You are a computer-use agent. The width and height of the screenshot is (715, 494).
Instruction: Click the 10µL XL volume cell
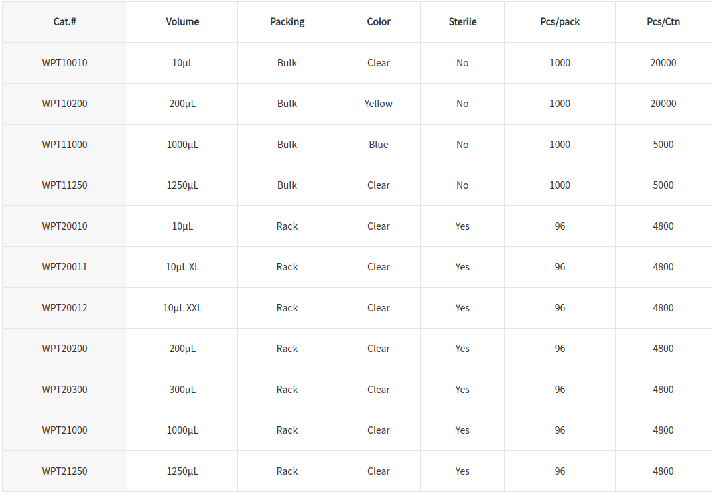pyautogui.click(x=182, y=267)
